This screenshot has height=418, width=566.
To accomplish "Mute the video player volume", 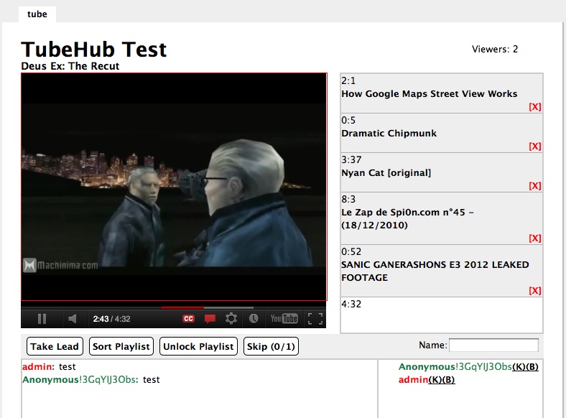I will 72,319.
